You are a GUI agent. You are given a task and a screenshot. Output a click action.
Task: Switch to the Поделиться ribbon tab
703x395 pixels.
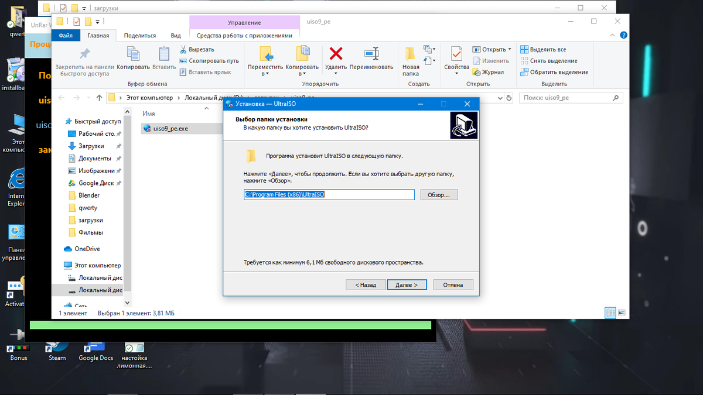point(140,36)
